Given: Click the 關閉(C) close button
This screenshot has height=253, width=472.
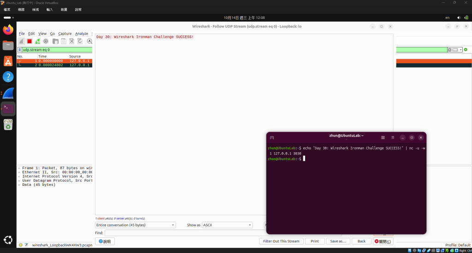Looking at the screenshot, I should click(x=383, y=241).
